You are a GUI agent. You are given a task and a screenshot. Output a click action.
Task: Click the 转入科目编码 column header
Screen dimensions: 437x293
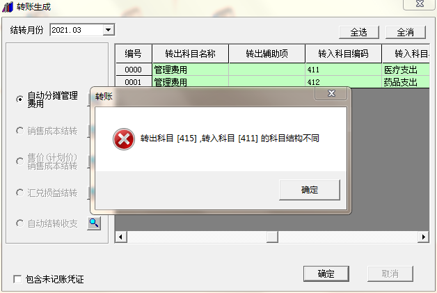coord(343,54)
